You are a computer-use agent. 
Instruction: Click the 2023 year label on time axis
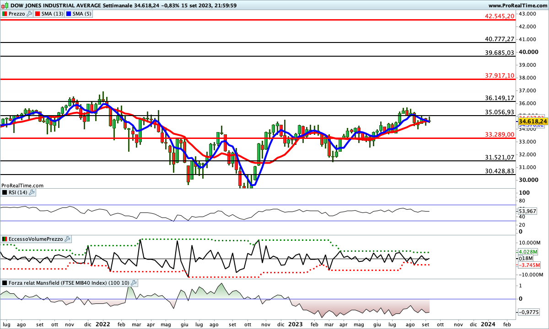pos(296,324)
